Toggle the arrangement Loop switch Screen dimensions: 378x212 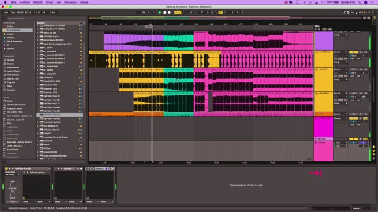[x=220, y=12]
